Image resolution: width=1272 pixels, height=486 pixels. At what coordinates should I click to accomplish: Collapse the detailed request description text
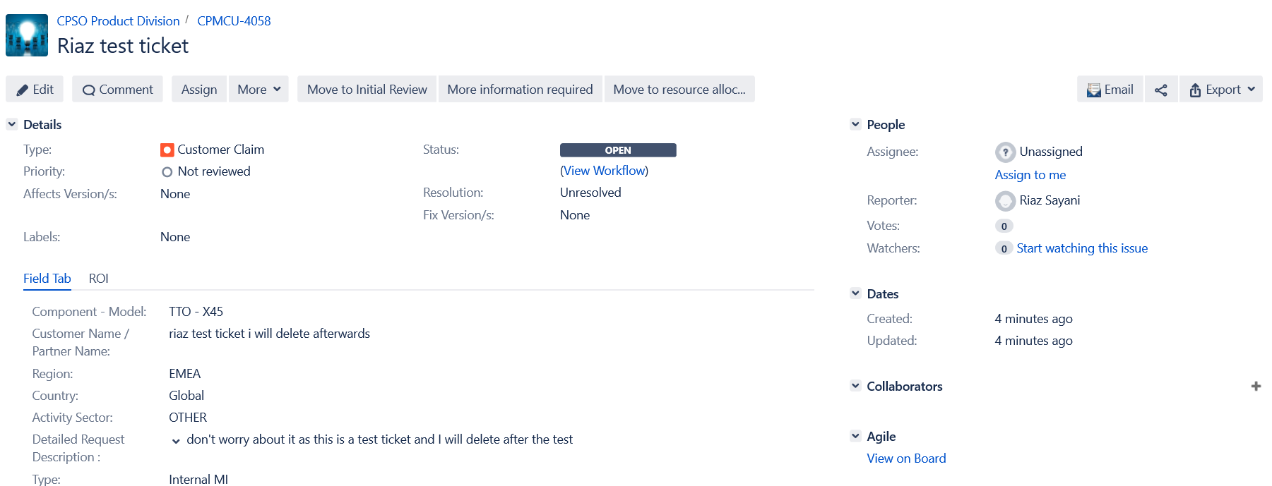coord(176,441)
